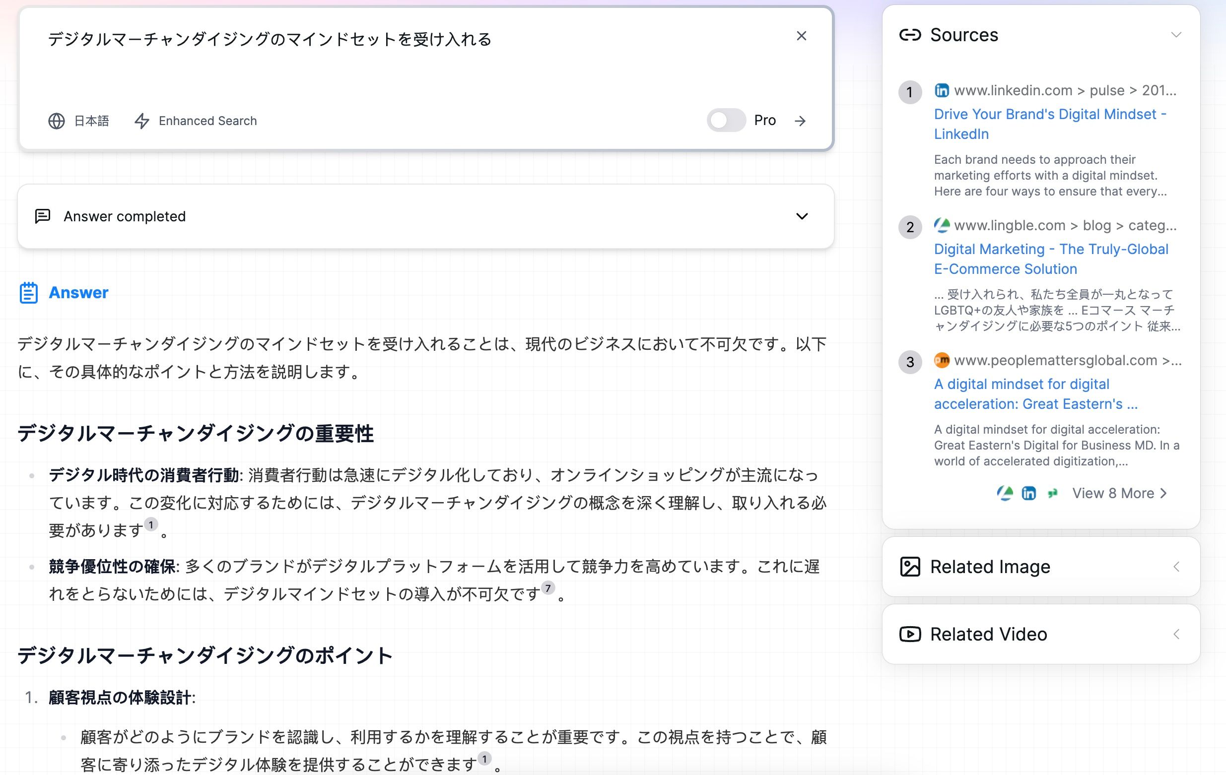Click citation 7 after 不可欠です

(547, 588)
